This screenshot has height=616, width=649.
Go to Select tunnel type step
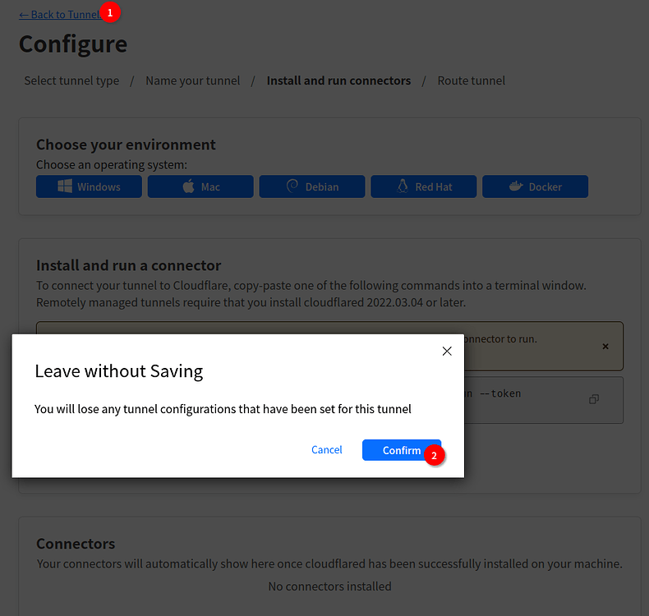[x=71, y=80]
